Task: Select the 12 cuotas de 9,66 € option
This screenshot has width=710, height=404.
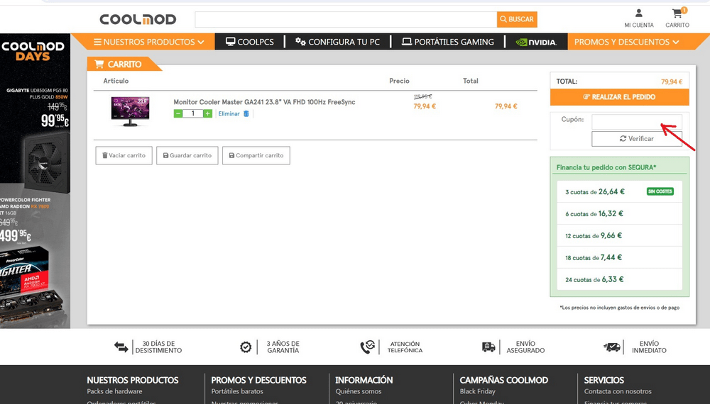Action: coord(619,235)
